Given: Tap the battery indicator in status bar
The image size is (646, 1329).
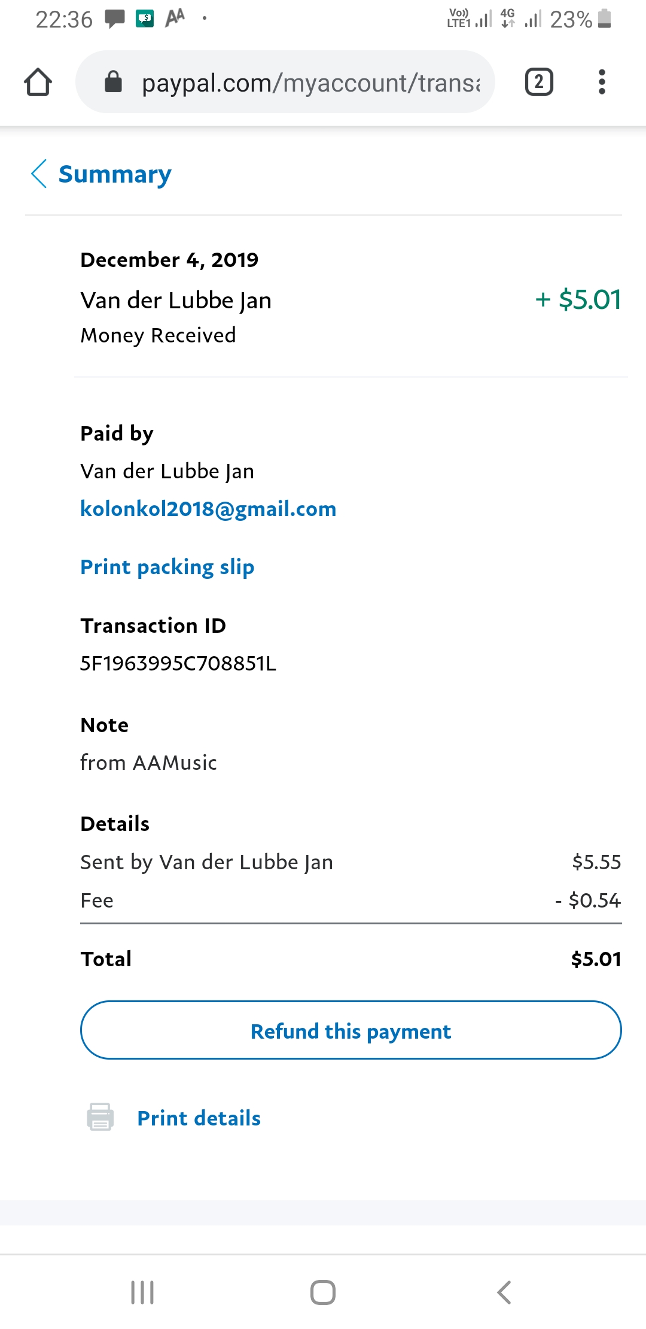Looking at the screenshot, I should click(x=605, y=19).
